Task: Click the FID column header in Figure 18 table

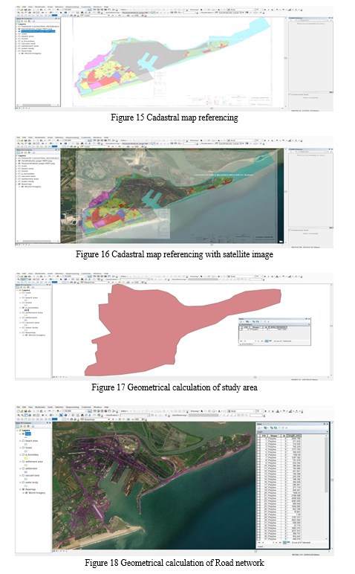Action: point(264,436)
